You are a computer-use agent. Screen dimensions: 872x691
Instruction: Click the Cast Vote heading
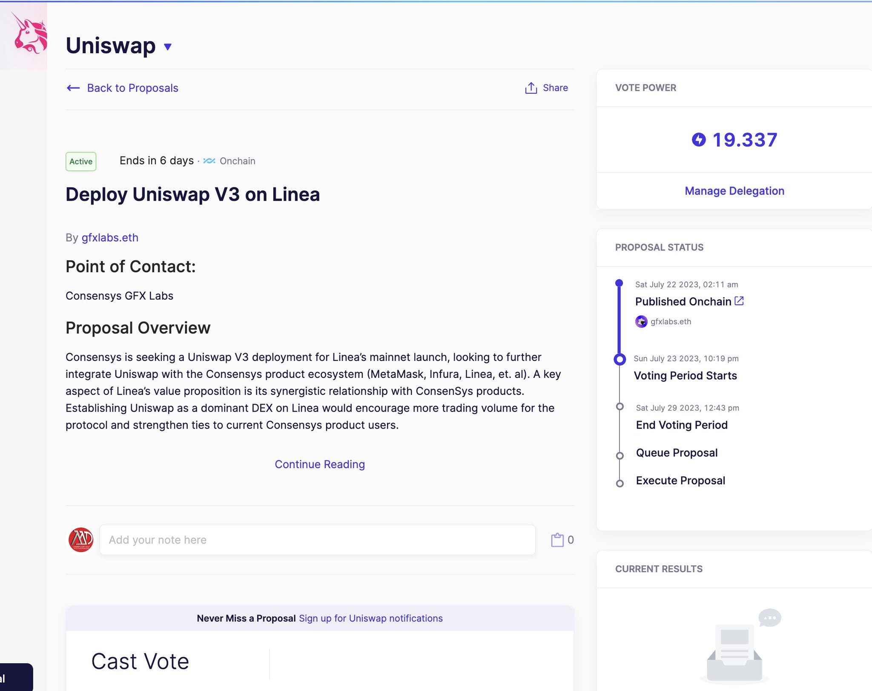point(140,662)
